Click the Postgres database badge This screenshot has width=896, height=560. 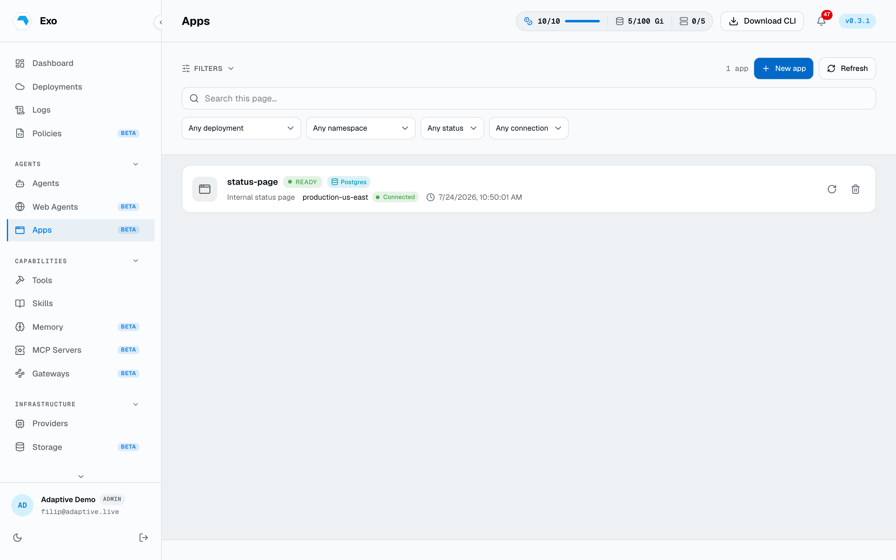(x=349, y=182)
